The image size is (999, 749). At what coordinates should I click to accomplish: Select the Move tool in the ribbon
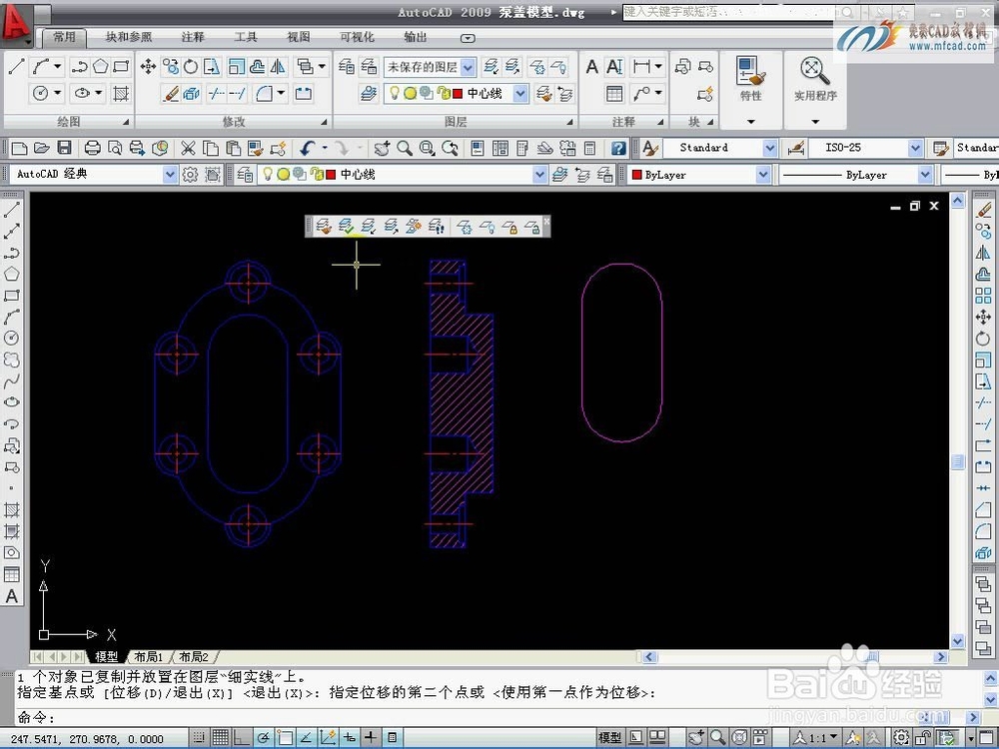[x=149, y=66]
